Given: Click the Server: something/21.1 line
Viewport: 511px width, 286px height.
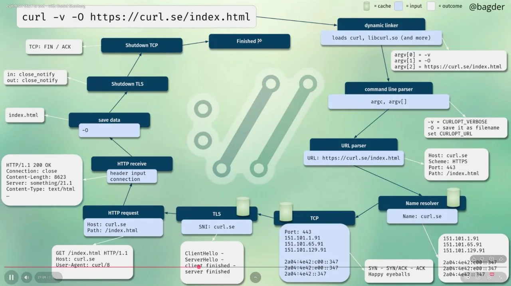Looking at the screenshot, I should point(39,183).
